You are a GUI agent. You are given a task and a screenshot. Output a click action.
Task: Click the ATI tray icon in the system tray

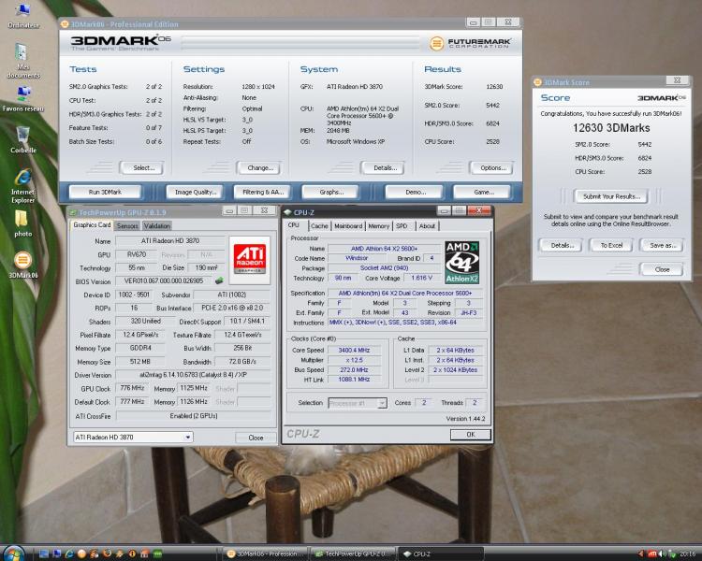coord(652,554)
